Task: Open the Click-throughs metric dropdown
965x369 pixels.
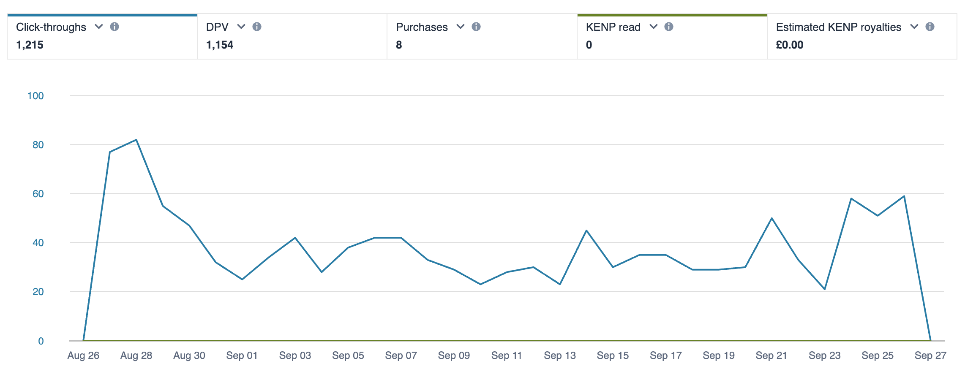Action: pos(99,27)
